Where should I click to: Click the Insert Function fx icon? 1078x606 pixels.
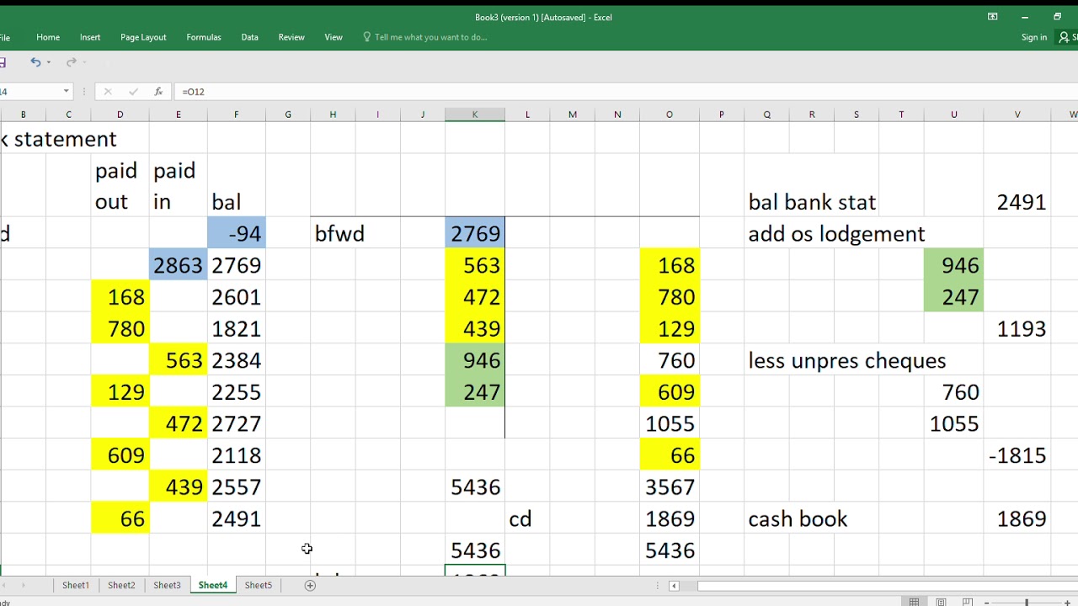point(158,92)
